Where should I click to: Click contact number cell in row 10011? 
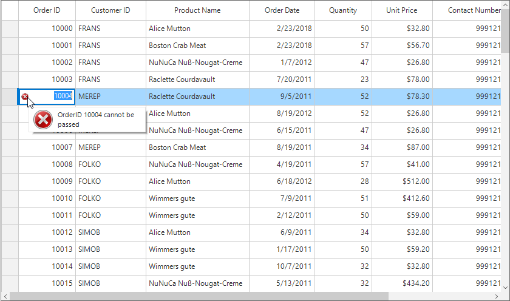[467, 215]
